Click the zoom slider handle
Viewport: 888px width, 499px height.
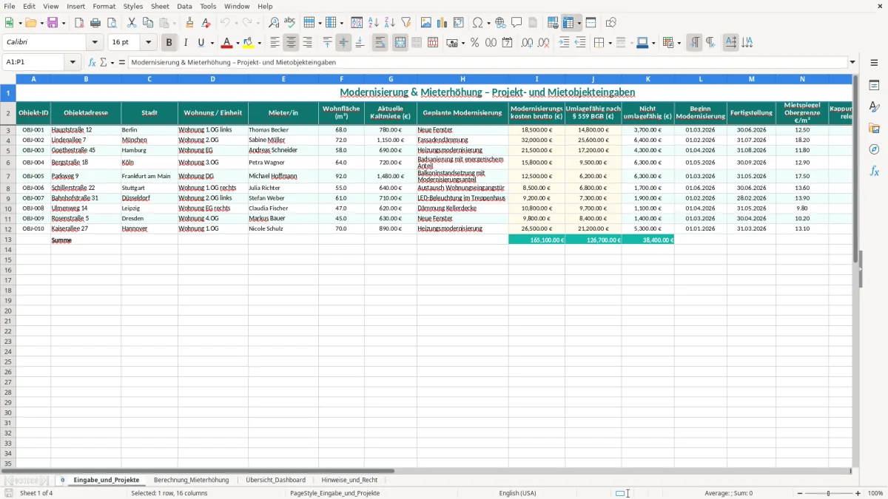pyautogui.click(x=828, y=493)
